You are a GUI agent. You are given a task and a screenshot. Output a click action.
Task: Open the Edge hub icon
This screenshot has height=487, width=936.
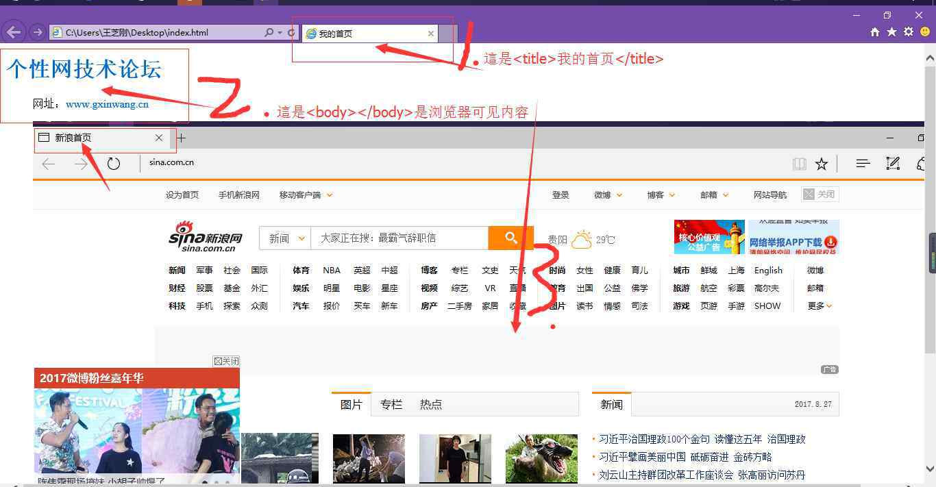click(863, 164)
